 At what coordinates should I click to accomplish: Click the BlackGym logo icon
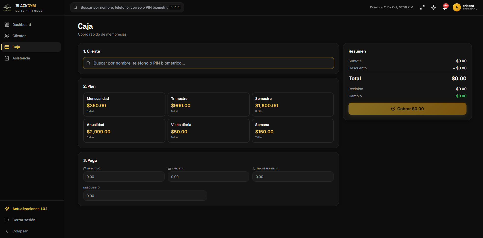(7, 8)
